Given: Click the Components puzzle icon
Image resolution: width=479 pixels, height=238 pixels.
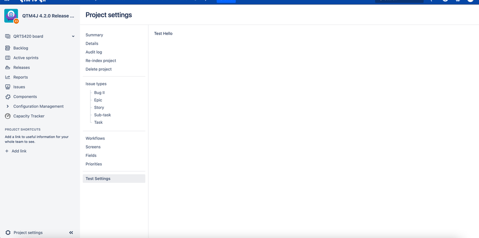Looking at the screenshot, I should click(8, 96).
